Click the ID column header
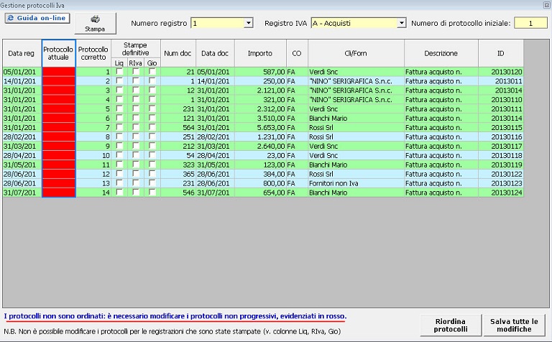 (500, 53)
